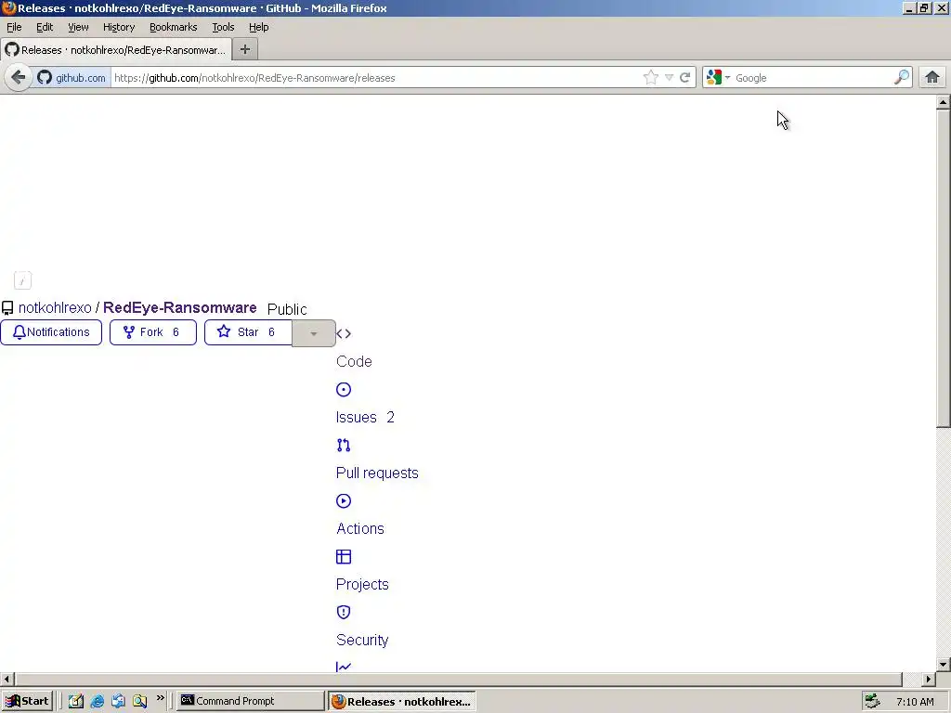The height and width of the screenshot is (713, 951).
Task: Open the Help menu
Action: point(258,27)
